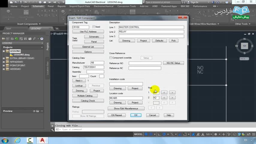Open the Import/Export Data ribbon tab
Screen dimensions: 256x144
[80, 6]
